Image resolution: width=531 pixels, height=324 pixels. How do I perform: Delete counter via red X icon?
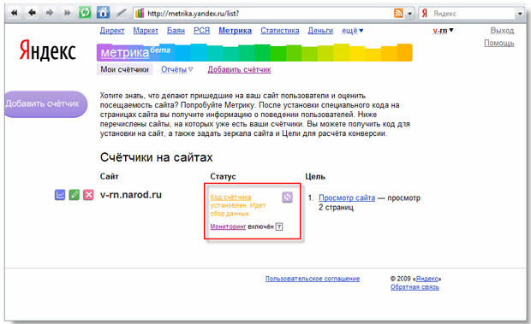(88, 195)
